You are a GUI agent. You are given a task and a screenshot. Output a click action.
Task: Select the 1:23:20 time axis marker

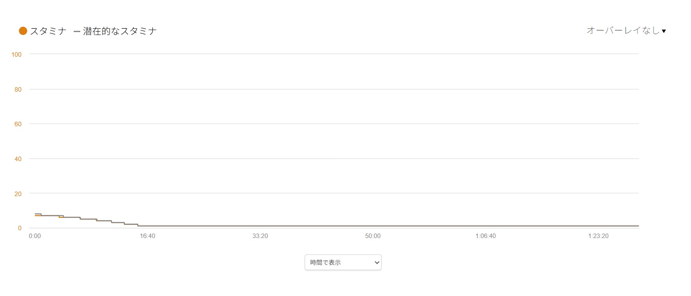click(x=598, y=236)
